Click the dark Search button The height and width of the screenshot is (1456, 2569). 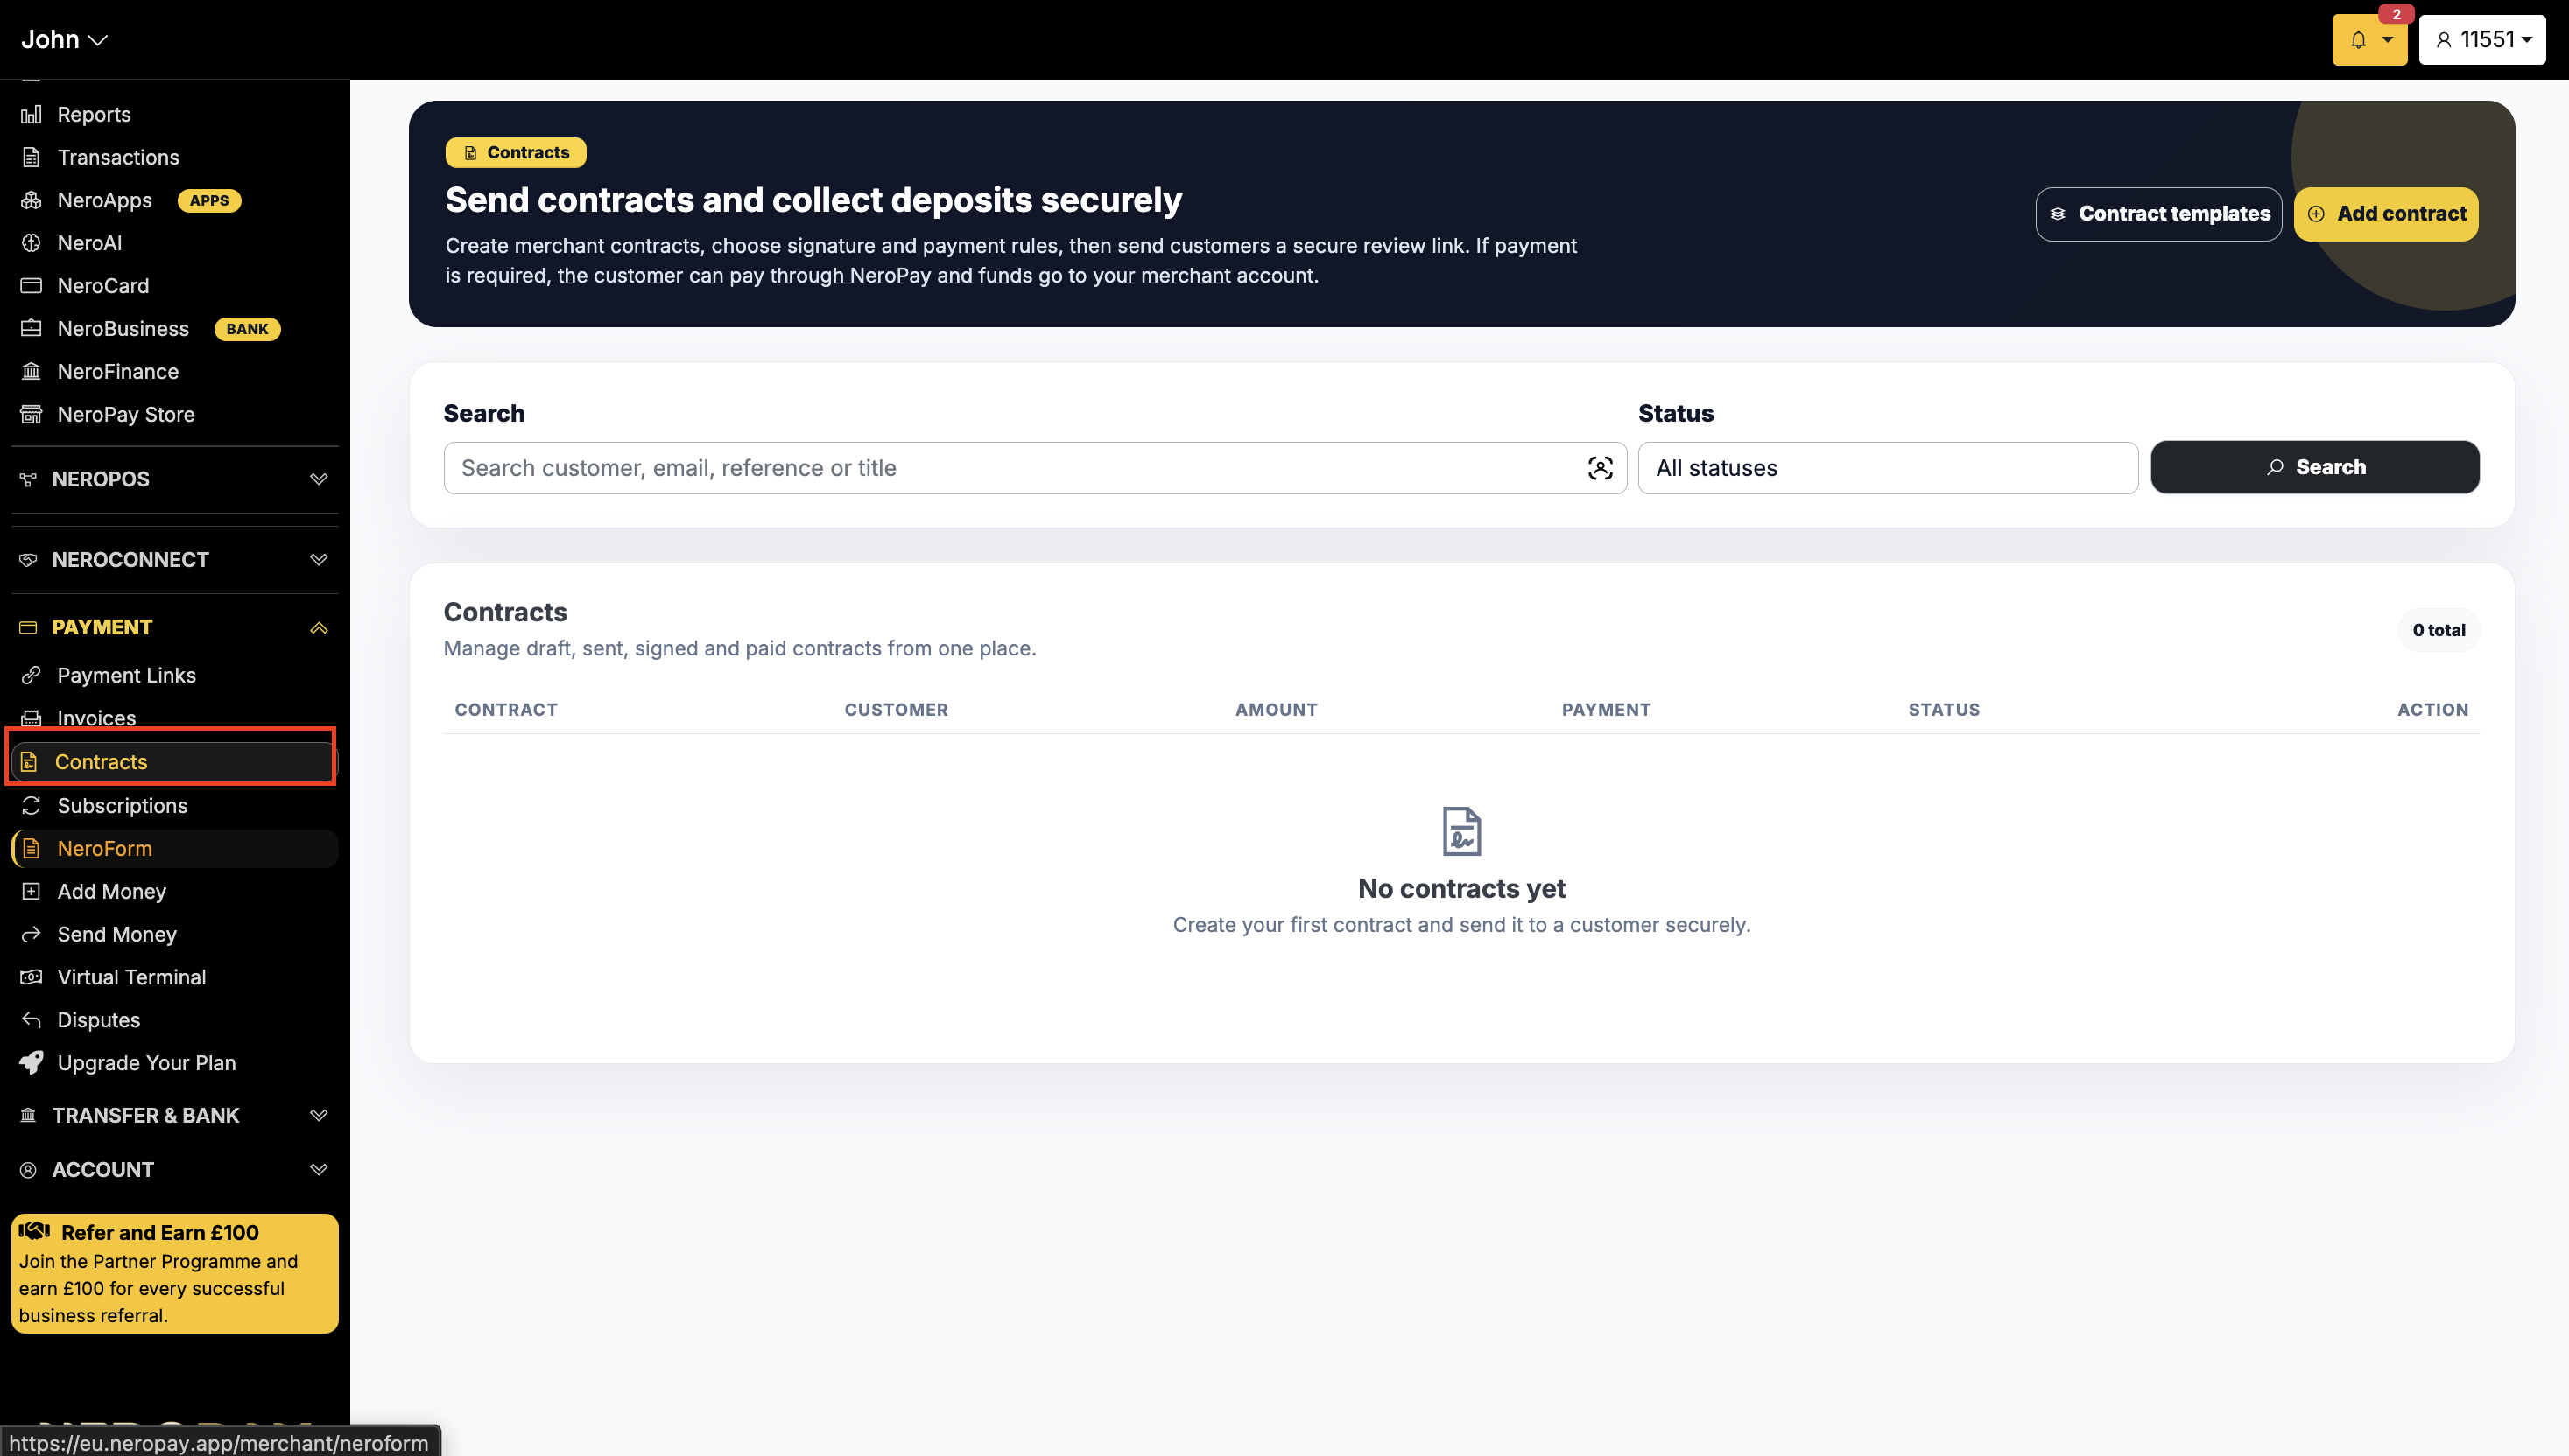pyautogui.click(x=2315, y=467)
